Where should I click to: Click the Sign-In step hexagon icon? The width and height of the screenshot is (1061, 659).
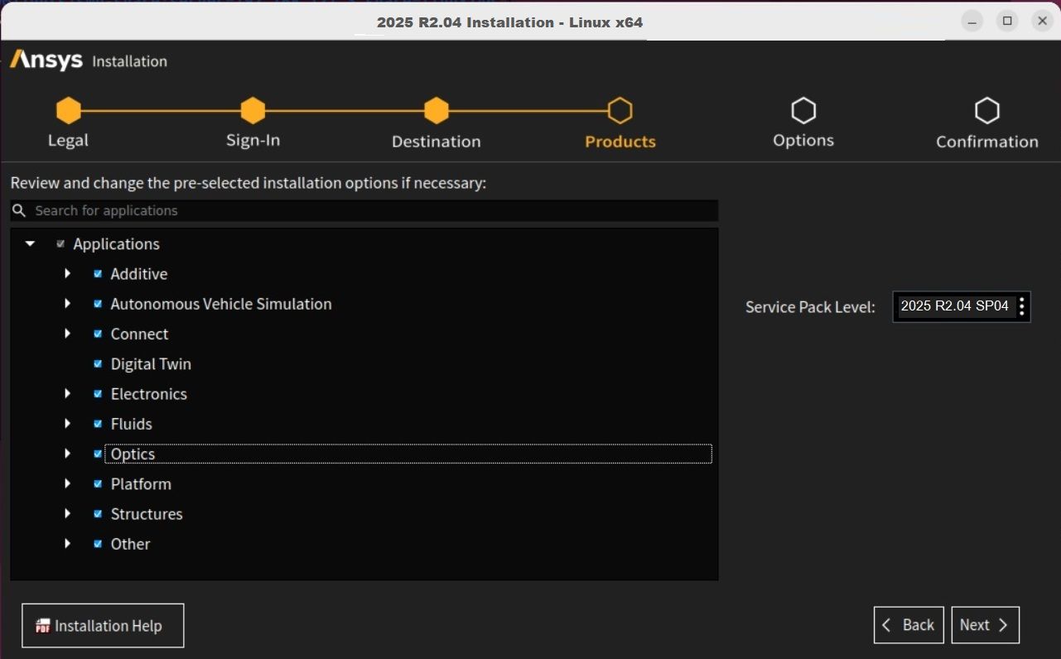[253, 110]
